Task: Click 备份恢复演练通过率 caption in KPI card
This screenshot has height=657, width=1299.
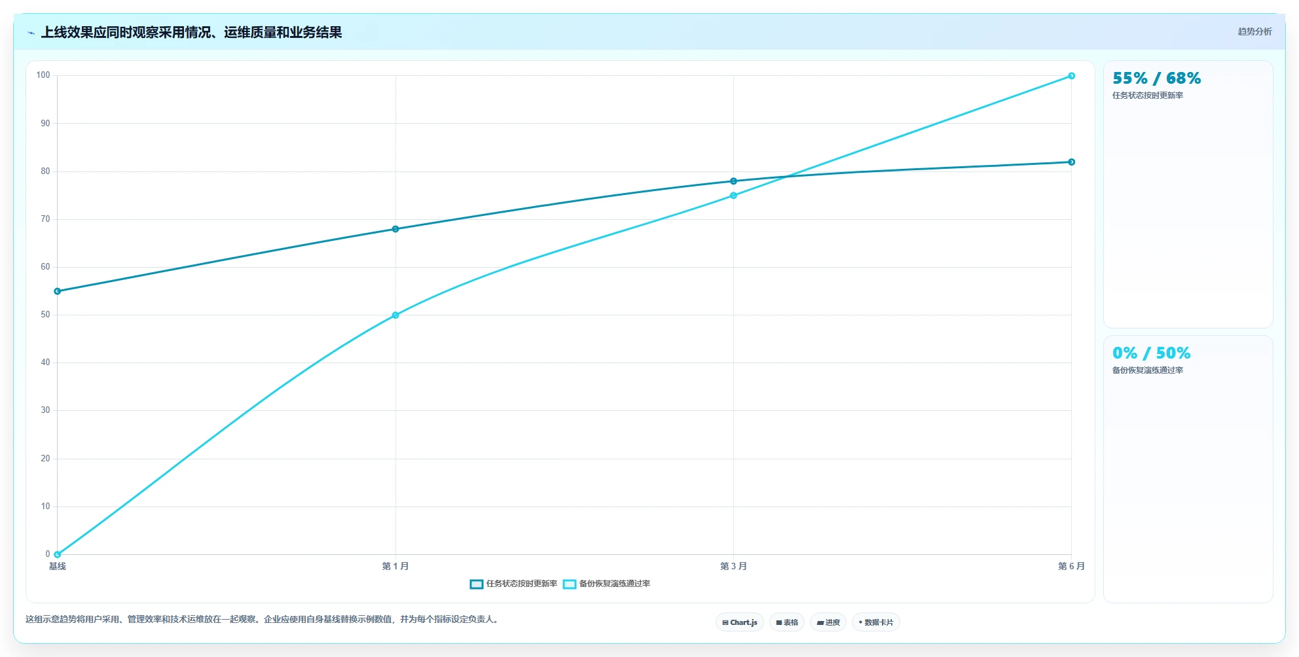Action: click(1148, 370)
